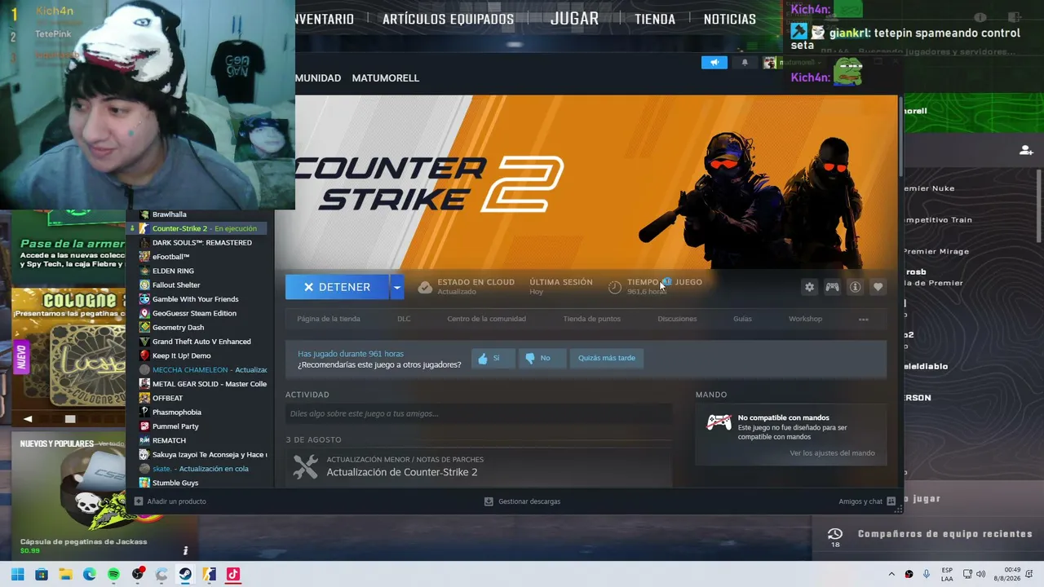Open the taskbar clock and date

pyautogui.click(x=1012, y=574)
